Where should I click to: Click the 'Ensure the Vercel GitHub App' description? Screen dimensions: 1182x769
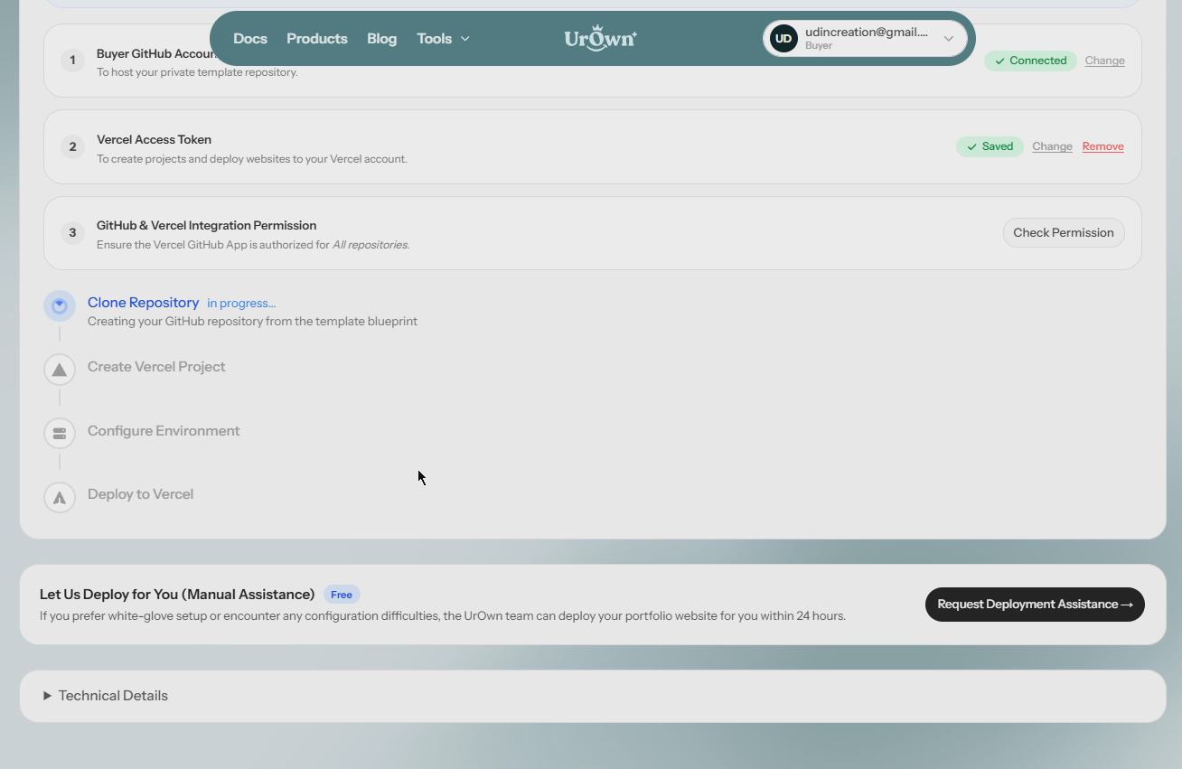[x=253, y=245]
